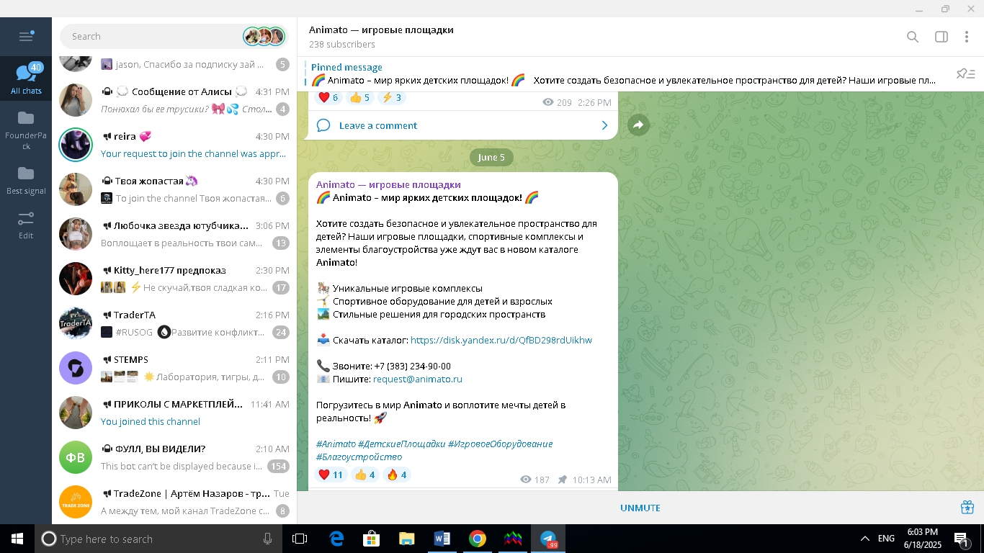
Task: Open the Kitty_here177 предпоказ chat
Action: click(x=174, y=279)
